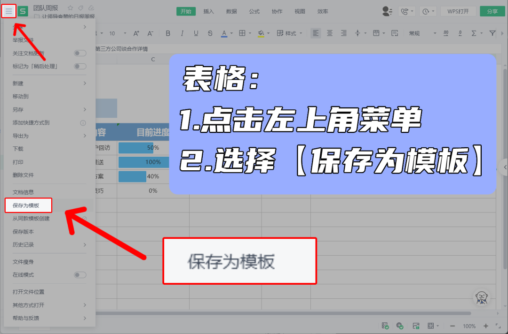The height and width of the screenshot is (334, 508).
Task: Click the zoom out minus control
Action: 452,326
